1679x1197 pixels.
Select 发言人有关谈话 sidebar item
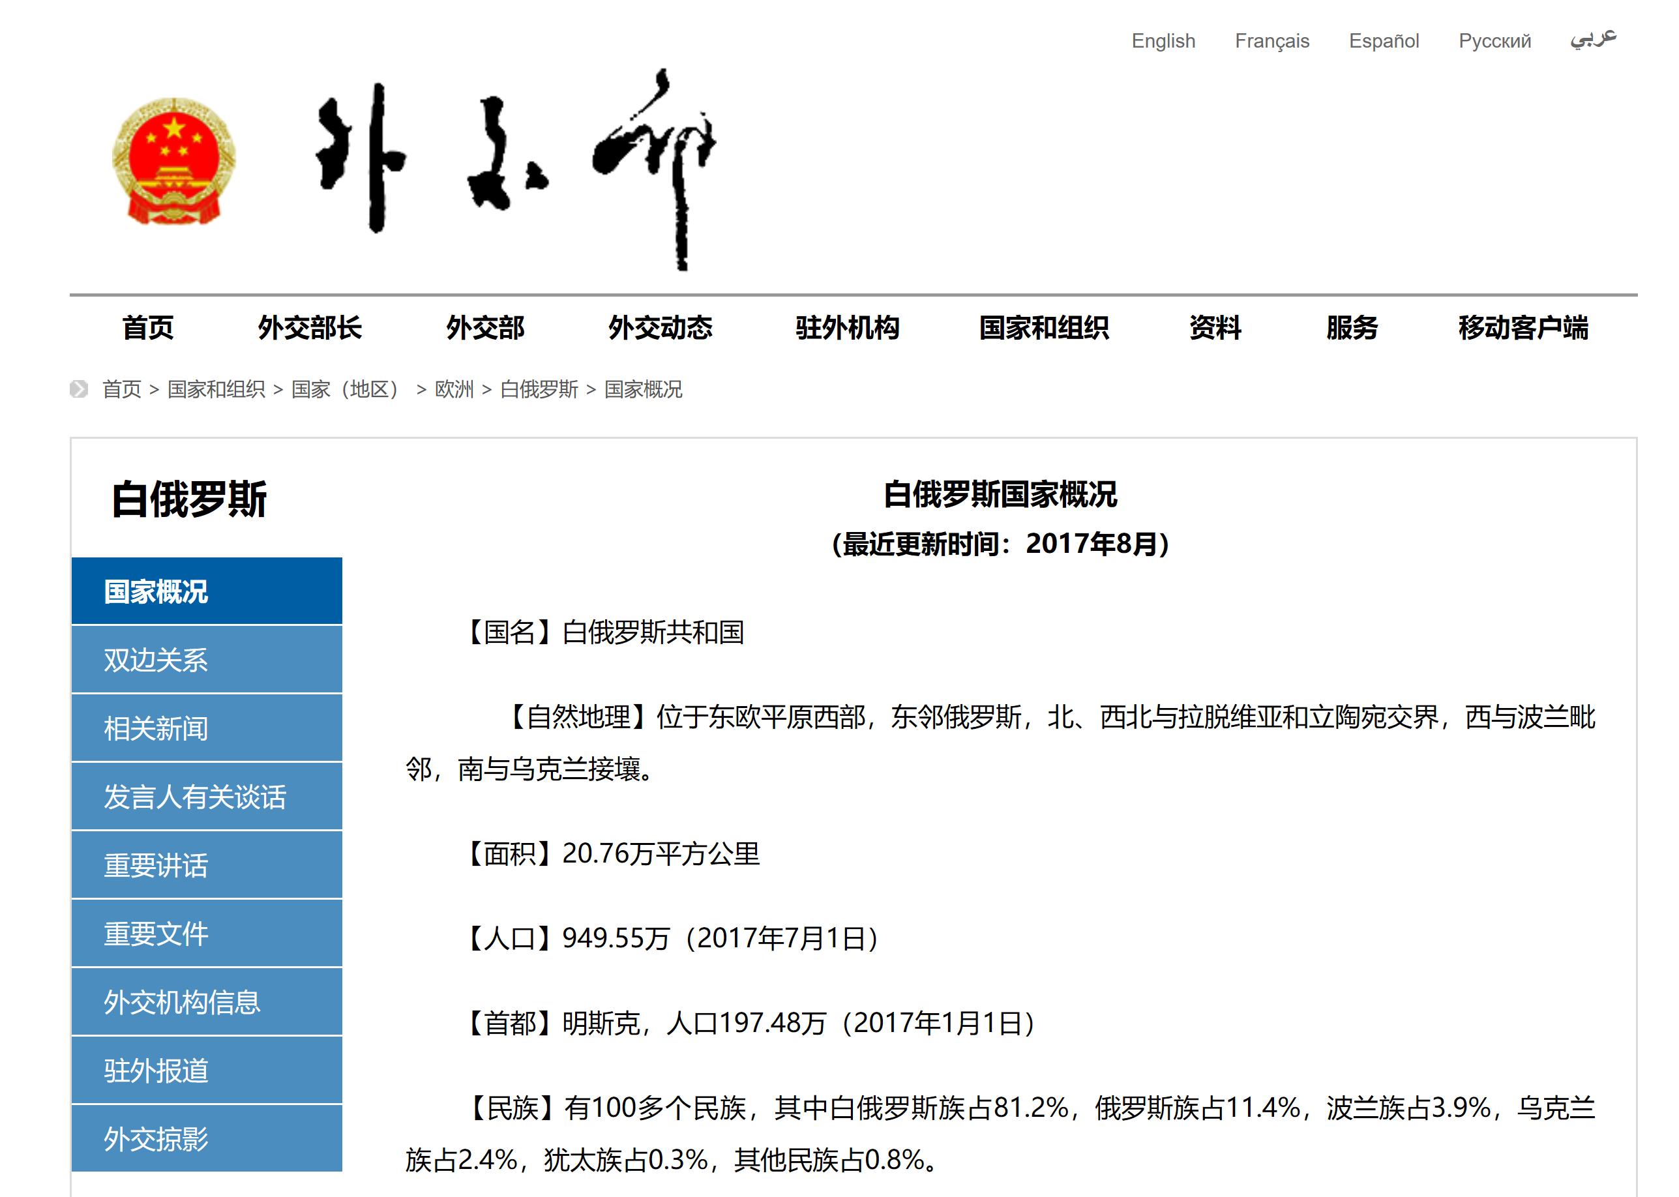coord(207,797)
